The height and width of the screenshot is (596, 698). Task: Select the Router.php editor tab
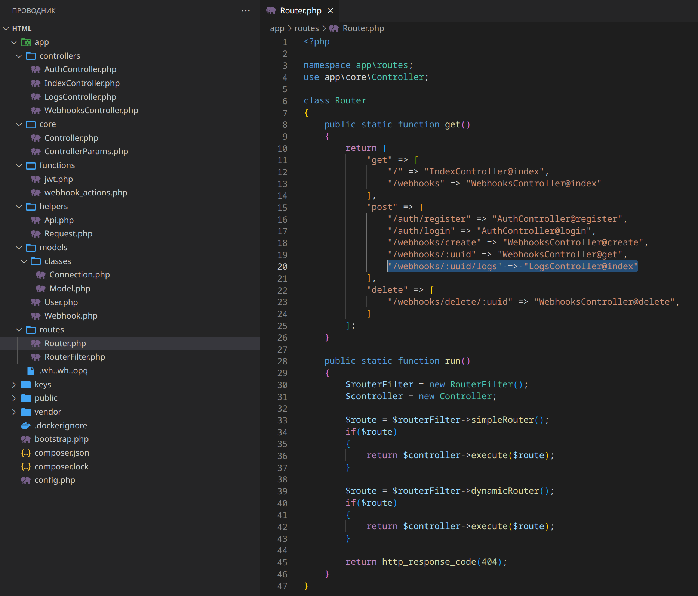300,11
